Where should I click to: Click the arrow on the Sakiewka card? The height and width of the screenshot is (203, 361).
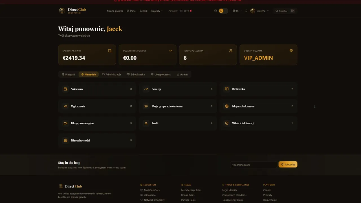131,89
